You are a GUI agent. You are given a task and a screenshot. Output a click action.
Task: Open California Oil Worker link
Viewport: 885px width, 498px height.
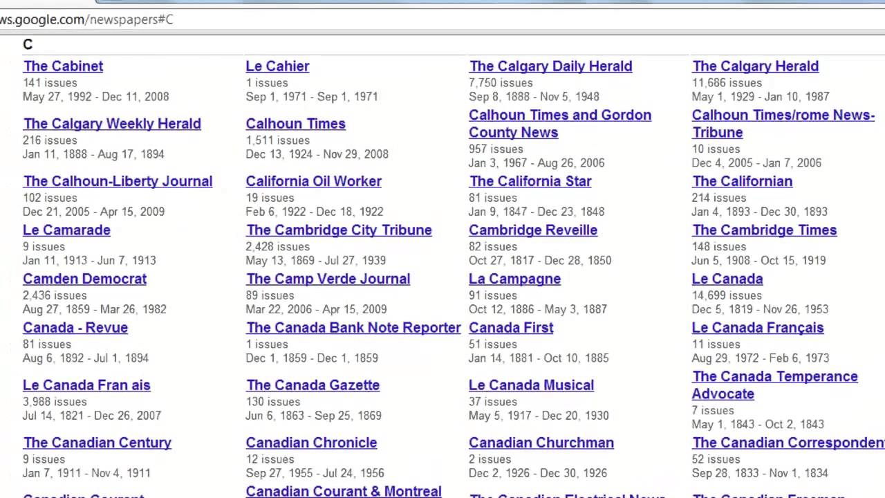click(313, 181)
